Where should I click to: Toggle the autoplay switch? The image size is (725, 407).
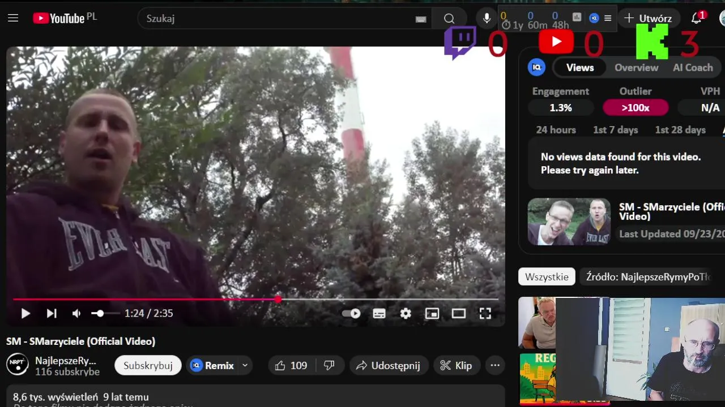[351, 313]
